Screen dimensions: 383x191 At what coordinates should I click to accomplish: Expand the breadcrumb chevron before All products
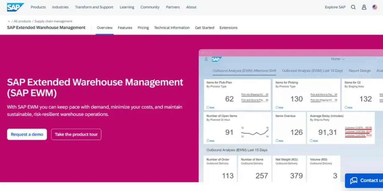9,21
